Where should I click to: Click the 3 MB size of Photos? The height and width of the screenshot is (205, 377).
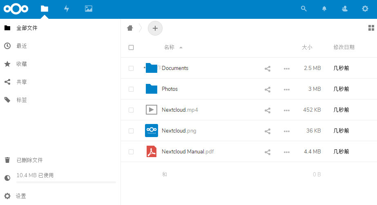315,89
